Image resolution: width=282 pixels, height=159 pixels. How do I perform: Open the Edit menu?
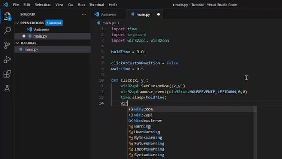coord(26,5)
